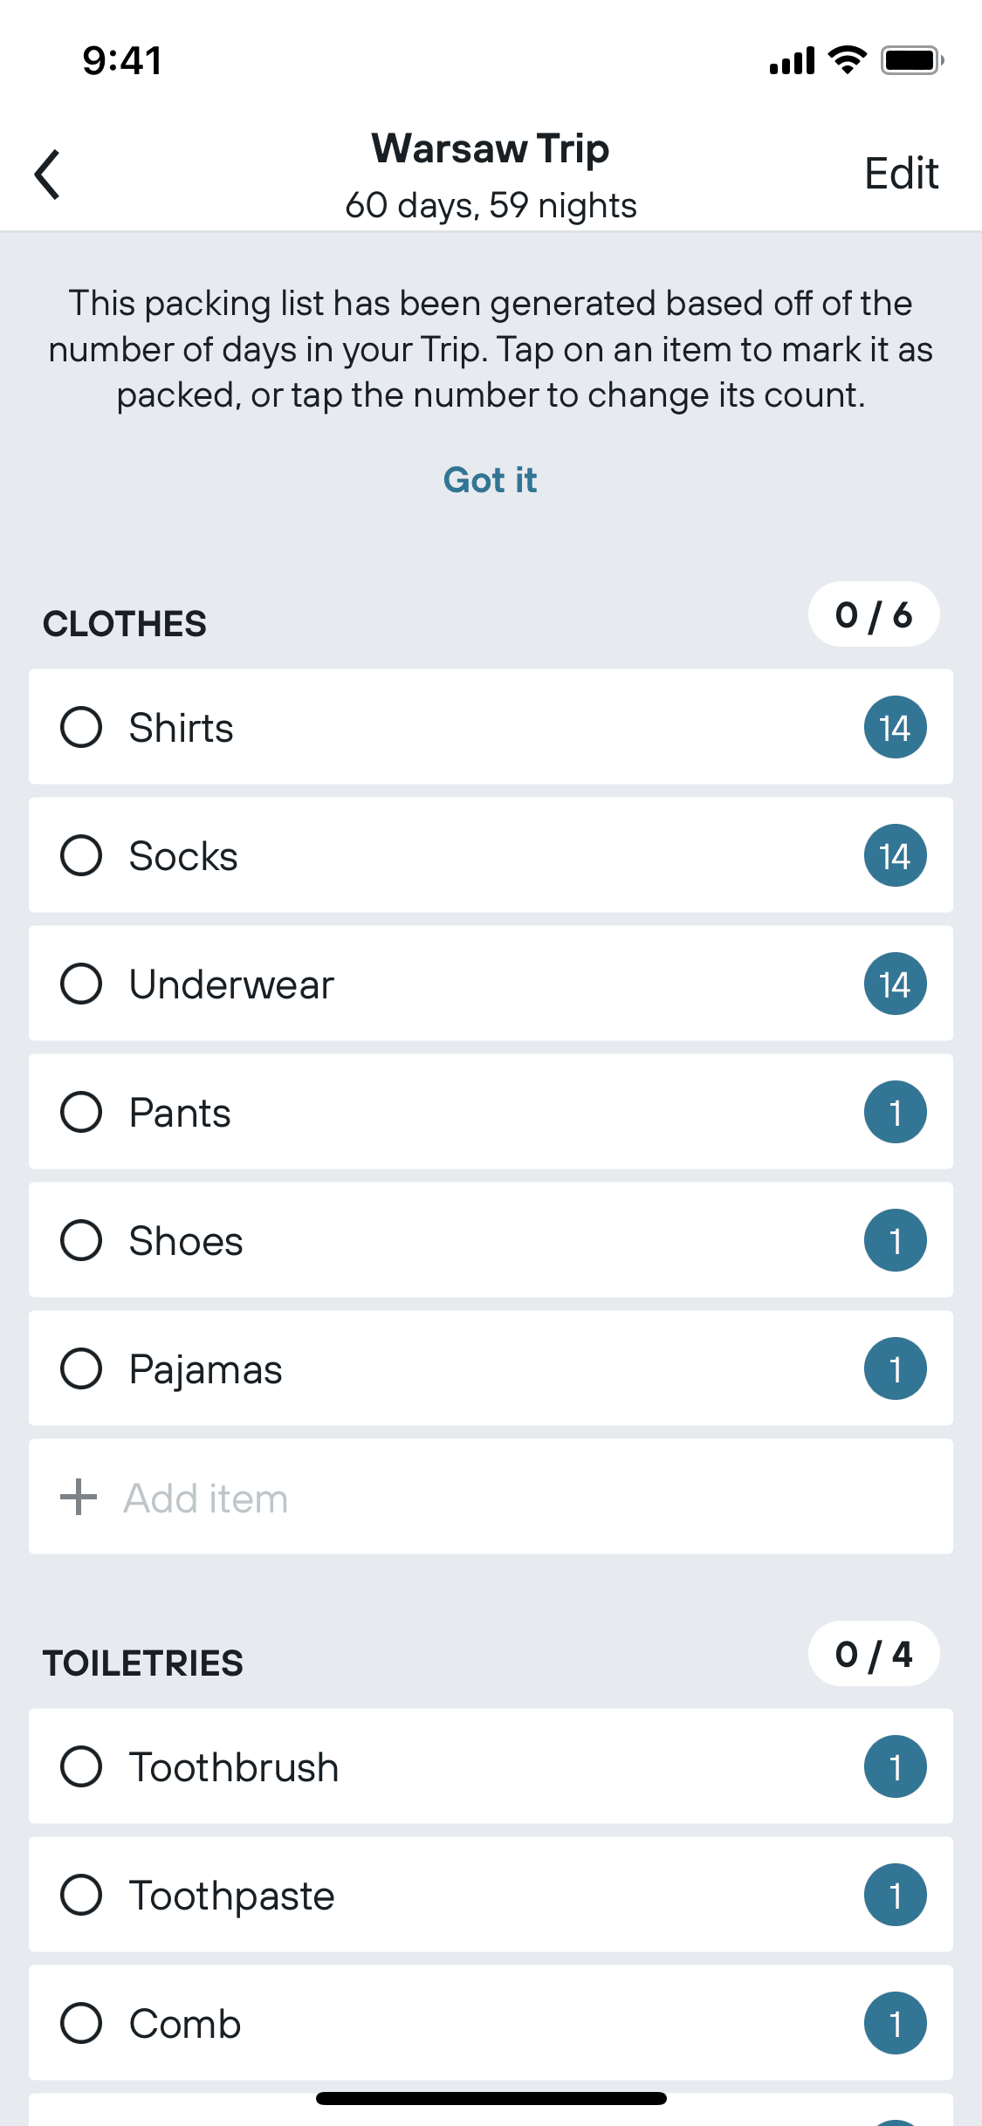982x2126 pixels.
Task: Tap the Toothbrush count badge
Action: pos(895,1766)
